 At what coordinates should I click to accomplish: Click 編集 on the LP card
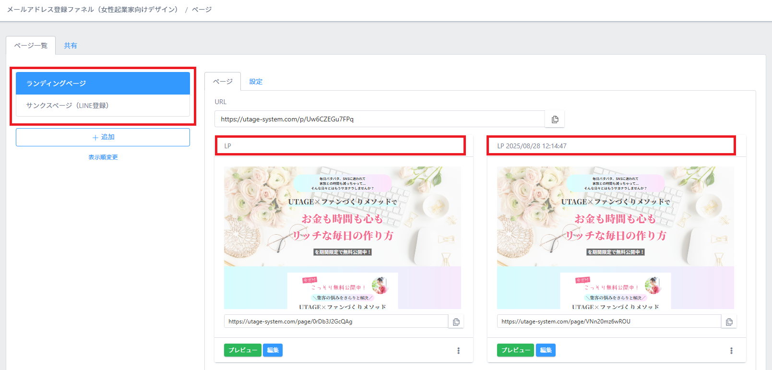273,350
